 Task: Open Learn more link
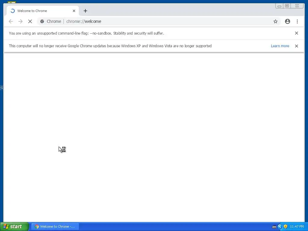coord(280,46)
